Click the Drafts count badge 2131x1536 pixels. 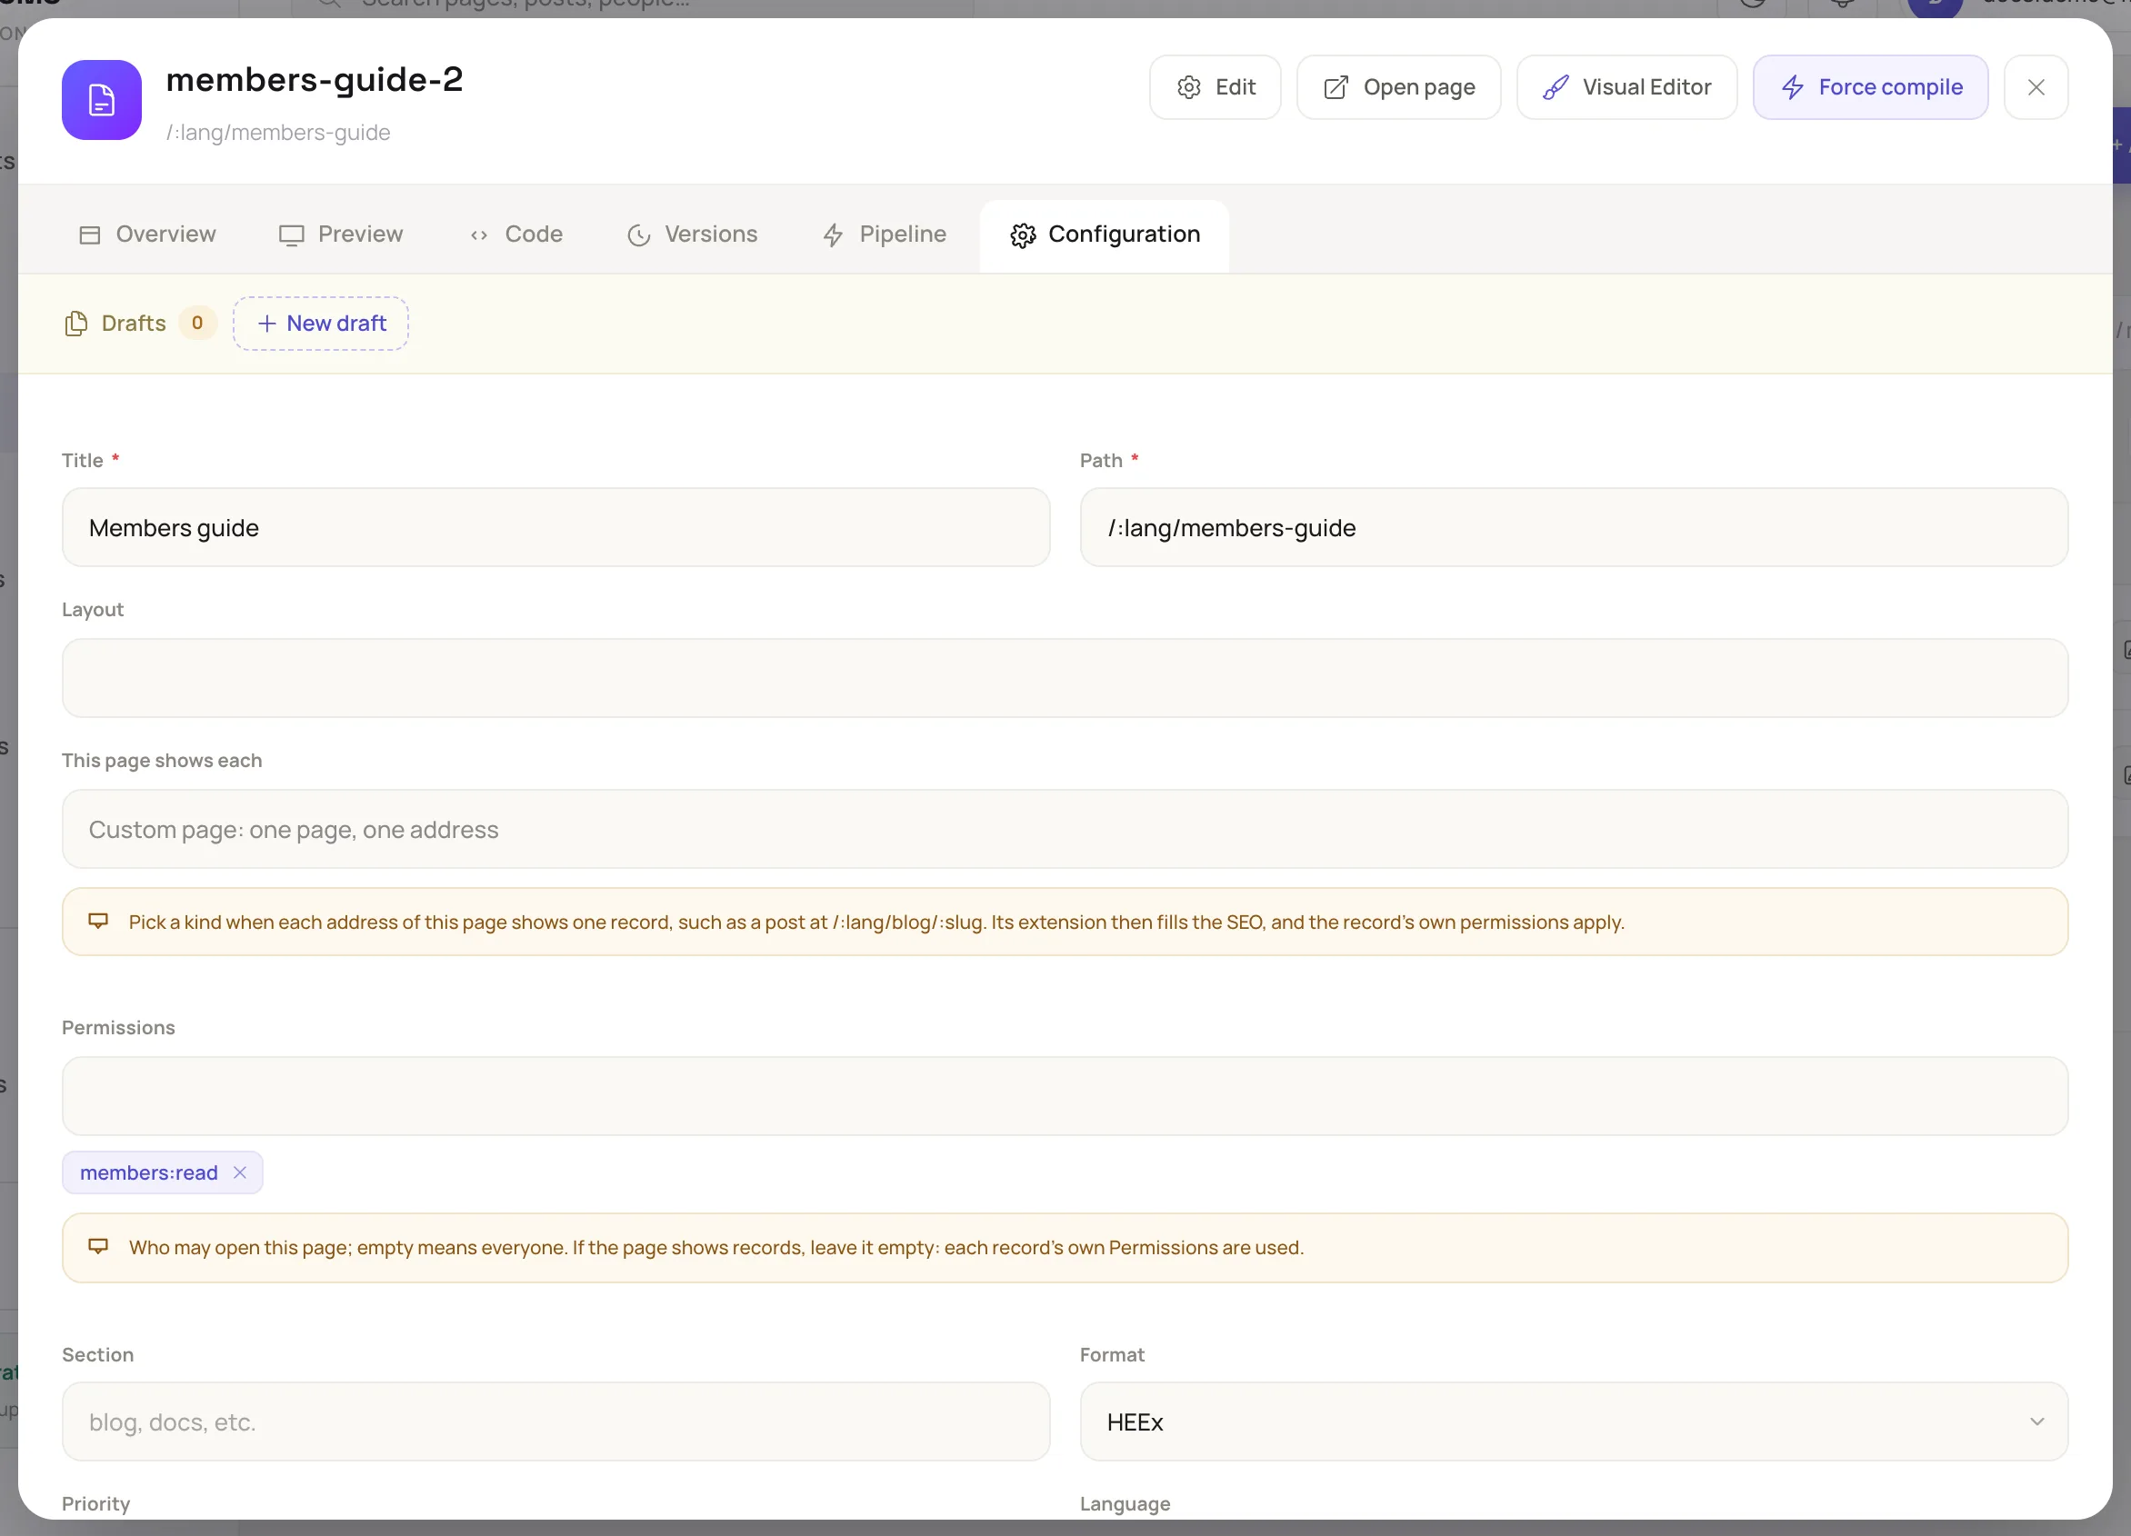click(x=197, y=324)
